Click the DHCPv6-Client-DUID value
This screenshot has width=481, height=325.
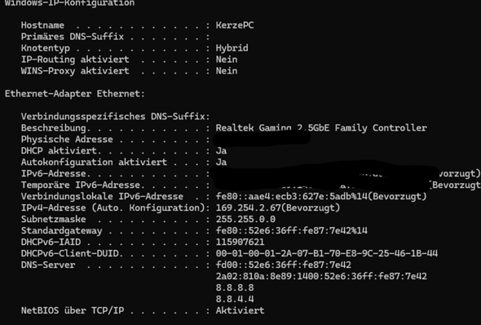tap(327, 253)
